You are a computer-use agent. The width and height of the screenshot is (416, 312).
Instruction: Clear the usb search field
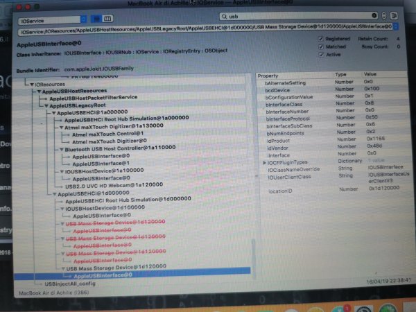[374, 16]
